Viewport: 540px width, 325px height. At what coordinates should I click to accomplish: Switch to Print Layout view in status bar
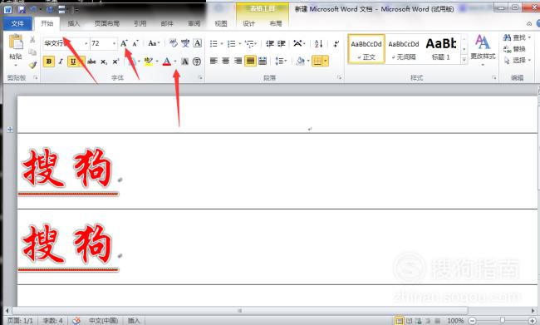(x=399, y=321)
